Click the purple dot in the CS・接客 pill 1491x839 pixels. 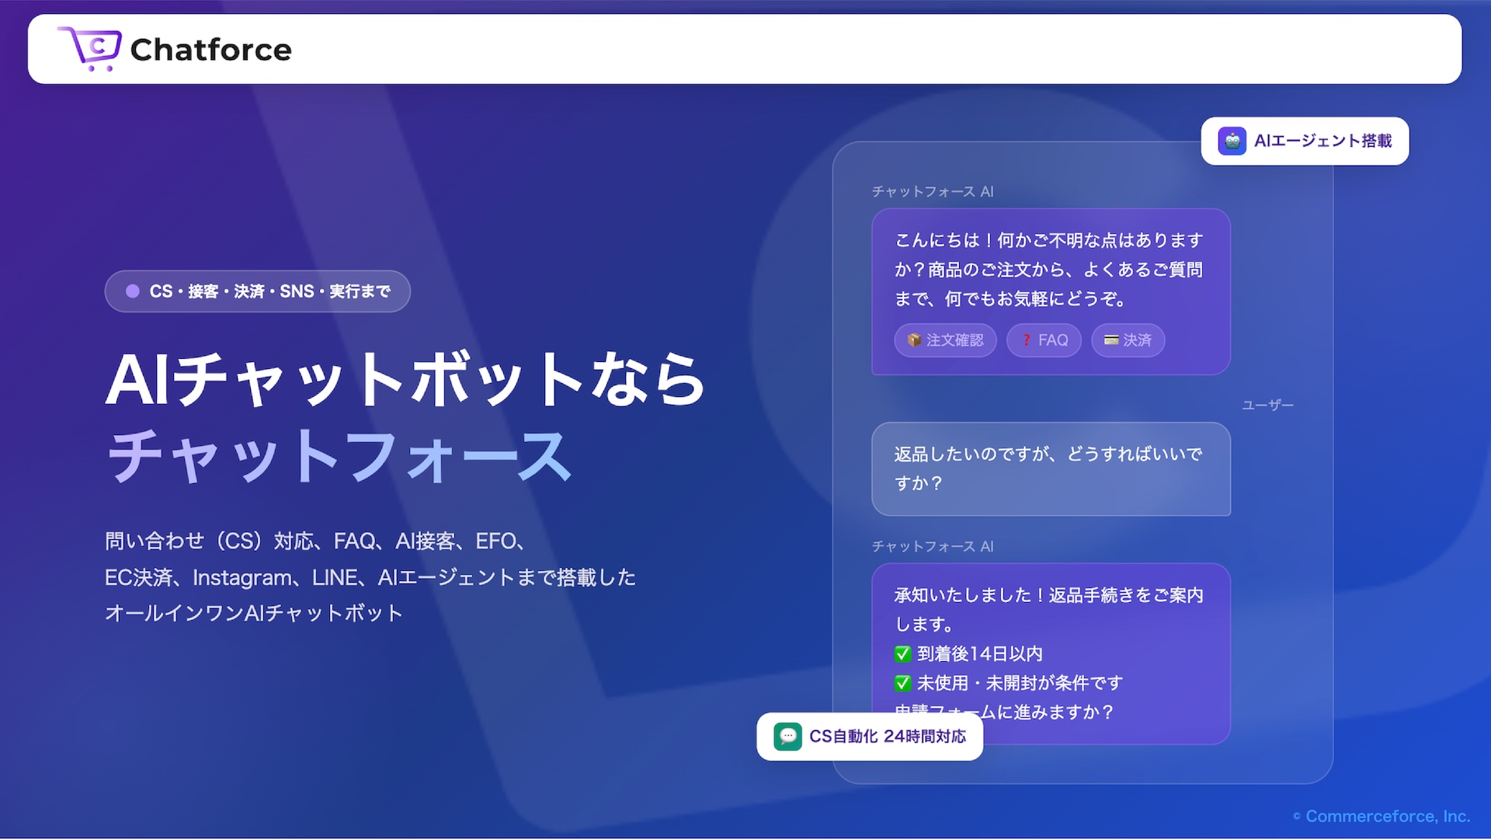pyautogui.click(x=133, y=291)
